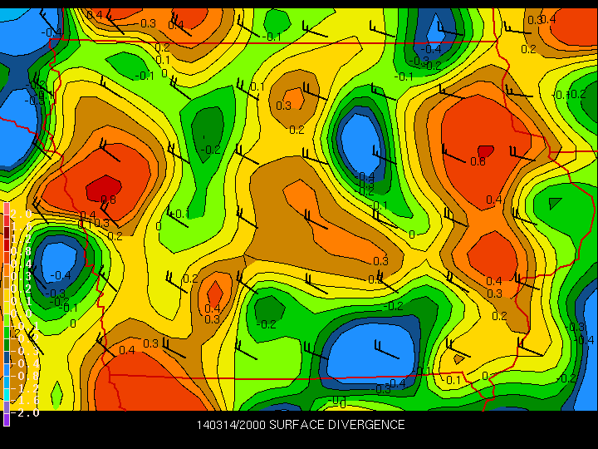
Task: Click the wind barb inside the large bottom blue region
Action: 382,348
